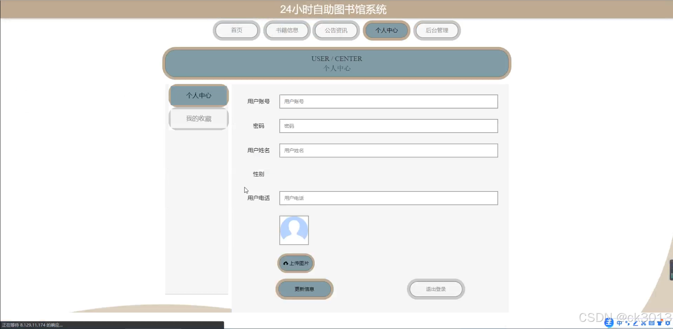The width and height of the screenshot is (673, 329).
Task: Focus the 用户电话 input field
Action: (x=388, y=198)
